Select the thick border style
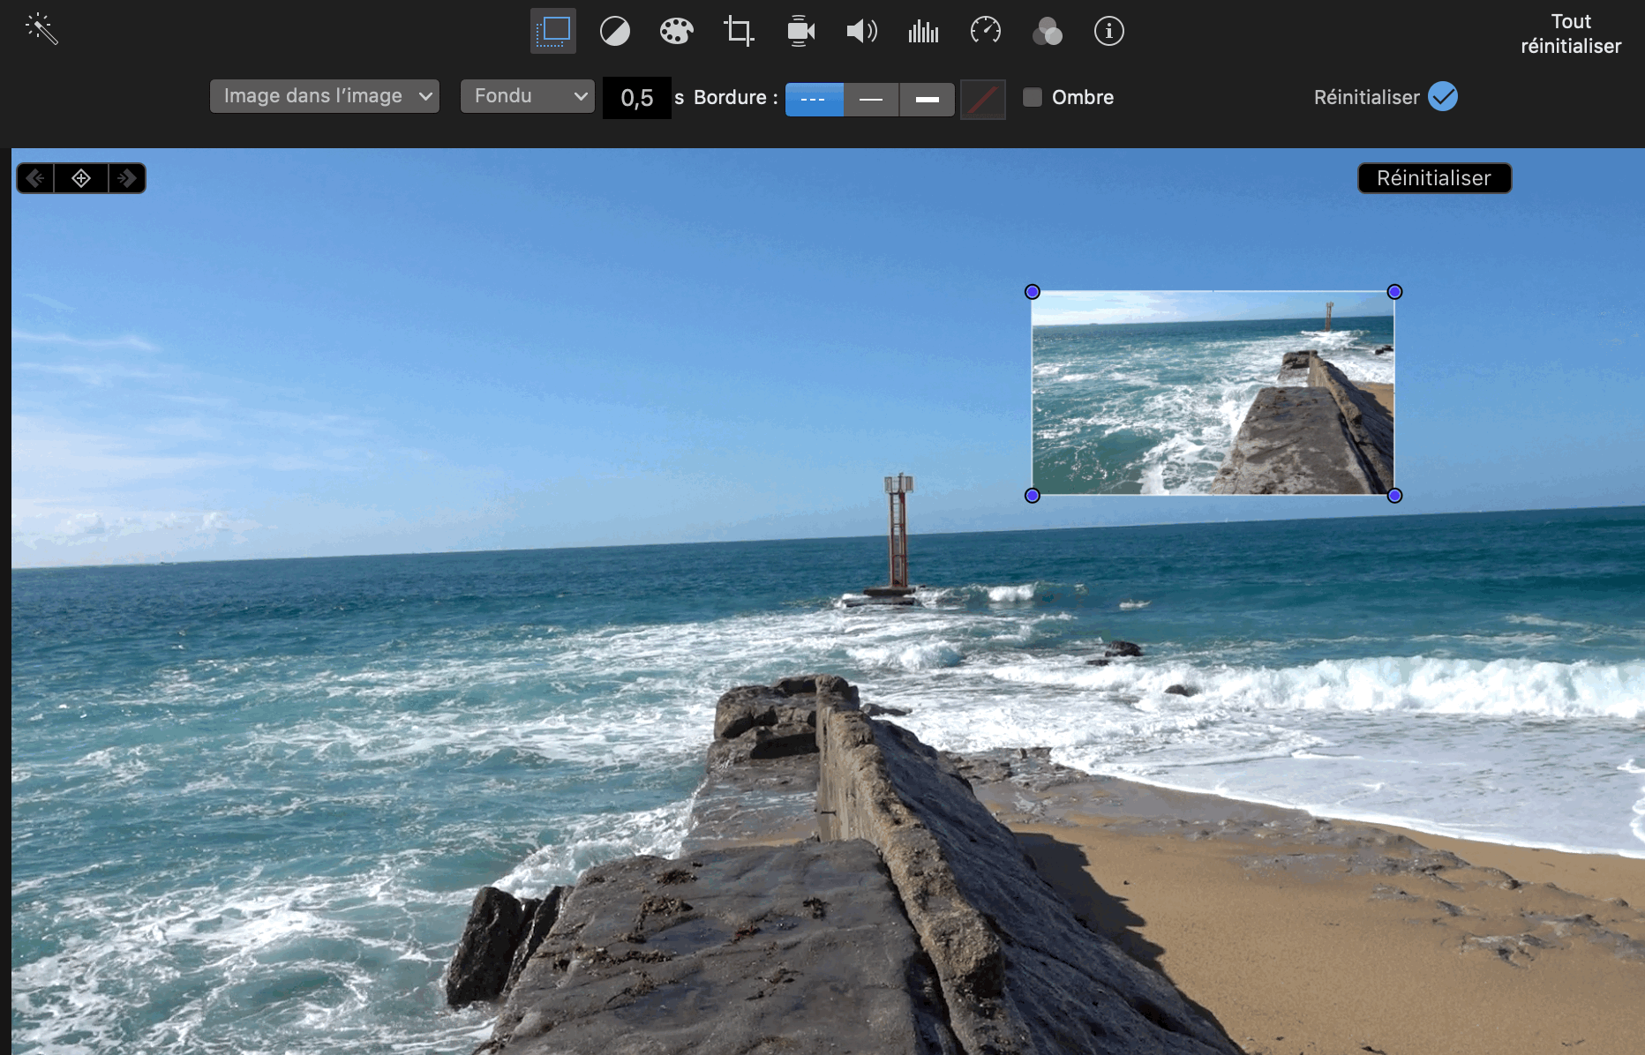Viewport: 1645px width, 1055px height. click(927, 100)
